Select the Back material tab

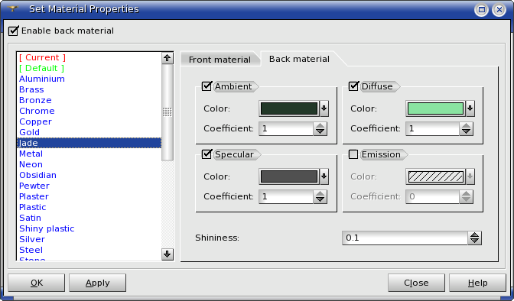[299, 59]
